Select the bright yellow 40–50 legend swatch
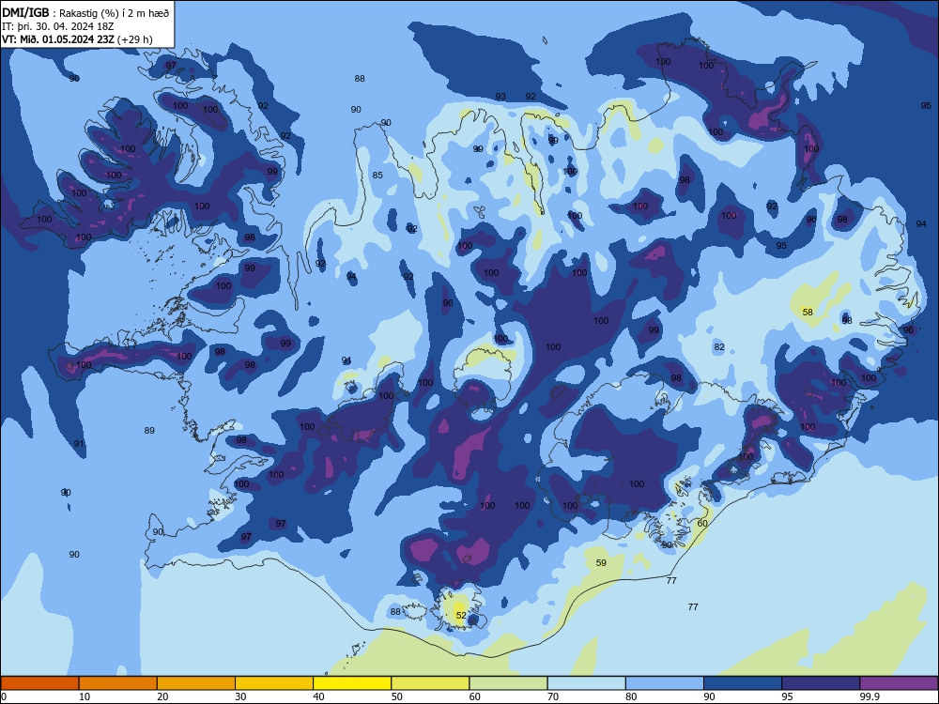 (352, 683)
